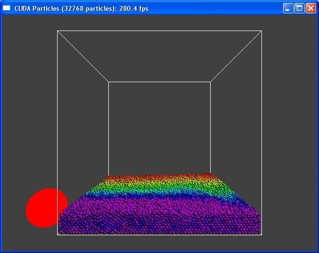Minimize the CUDA Particles window
The width and height of the screenshot is (319, 253).
point(288,8)
